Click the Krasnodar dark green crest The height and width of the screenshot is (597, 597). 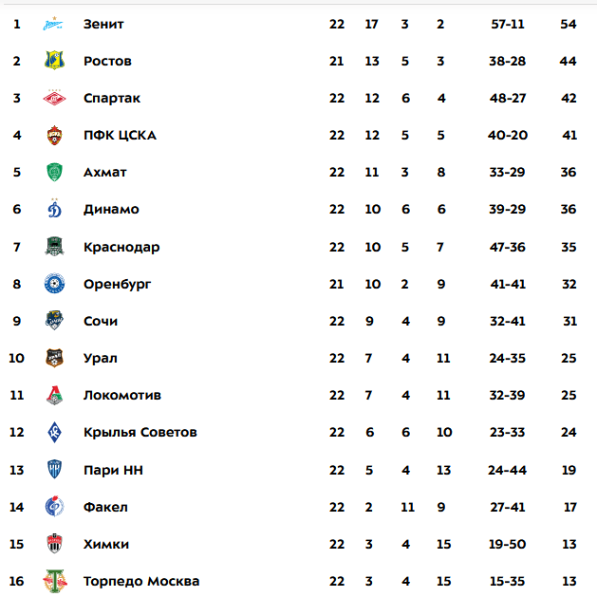54,247
